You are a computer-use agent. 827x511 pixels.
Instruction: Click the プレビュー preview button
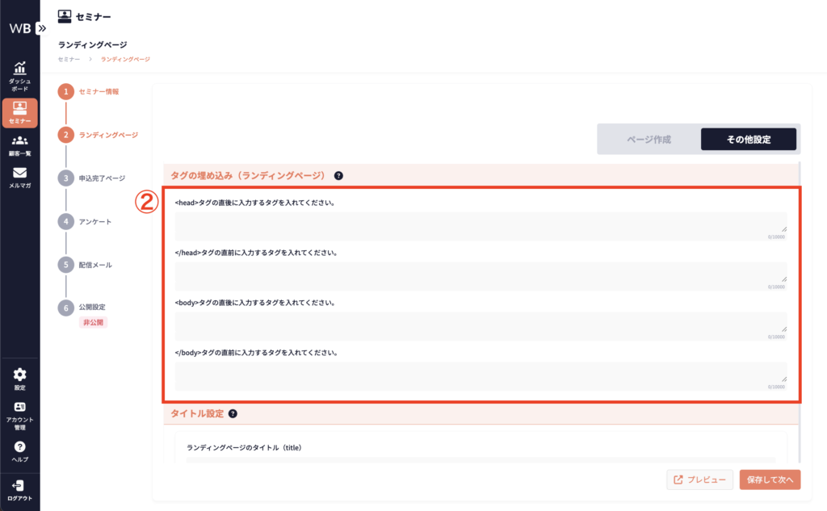tap(700, 480)
